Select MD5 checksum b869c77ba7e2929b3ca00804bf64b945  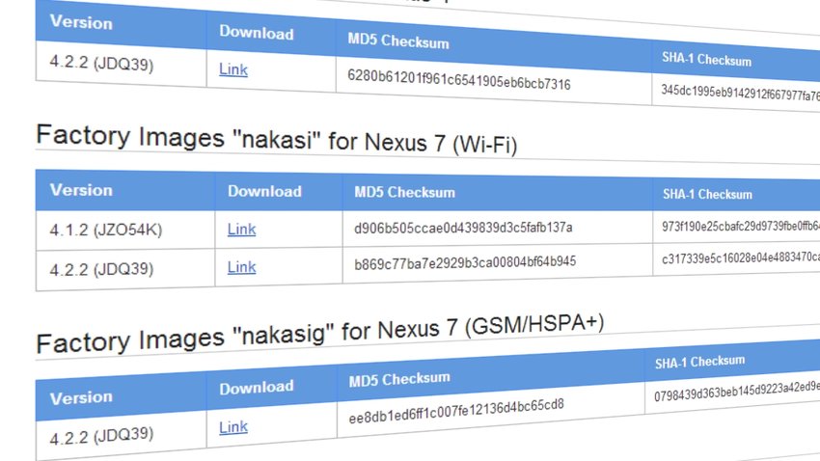(465, 262)
